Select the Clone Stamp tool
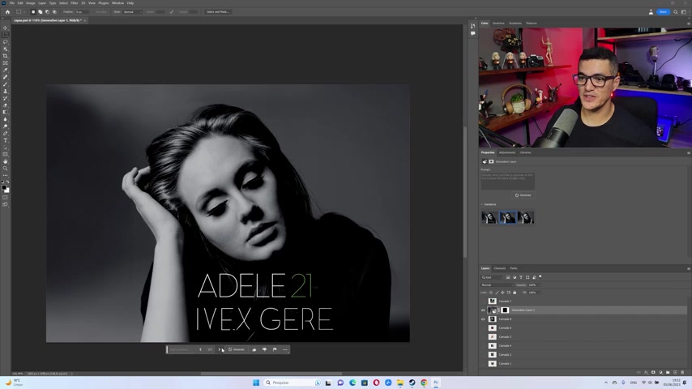692x389 pixels. (6, 92)
